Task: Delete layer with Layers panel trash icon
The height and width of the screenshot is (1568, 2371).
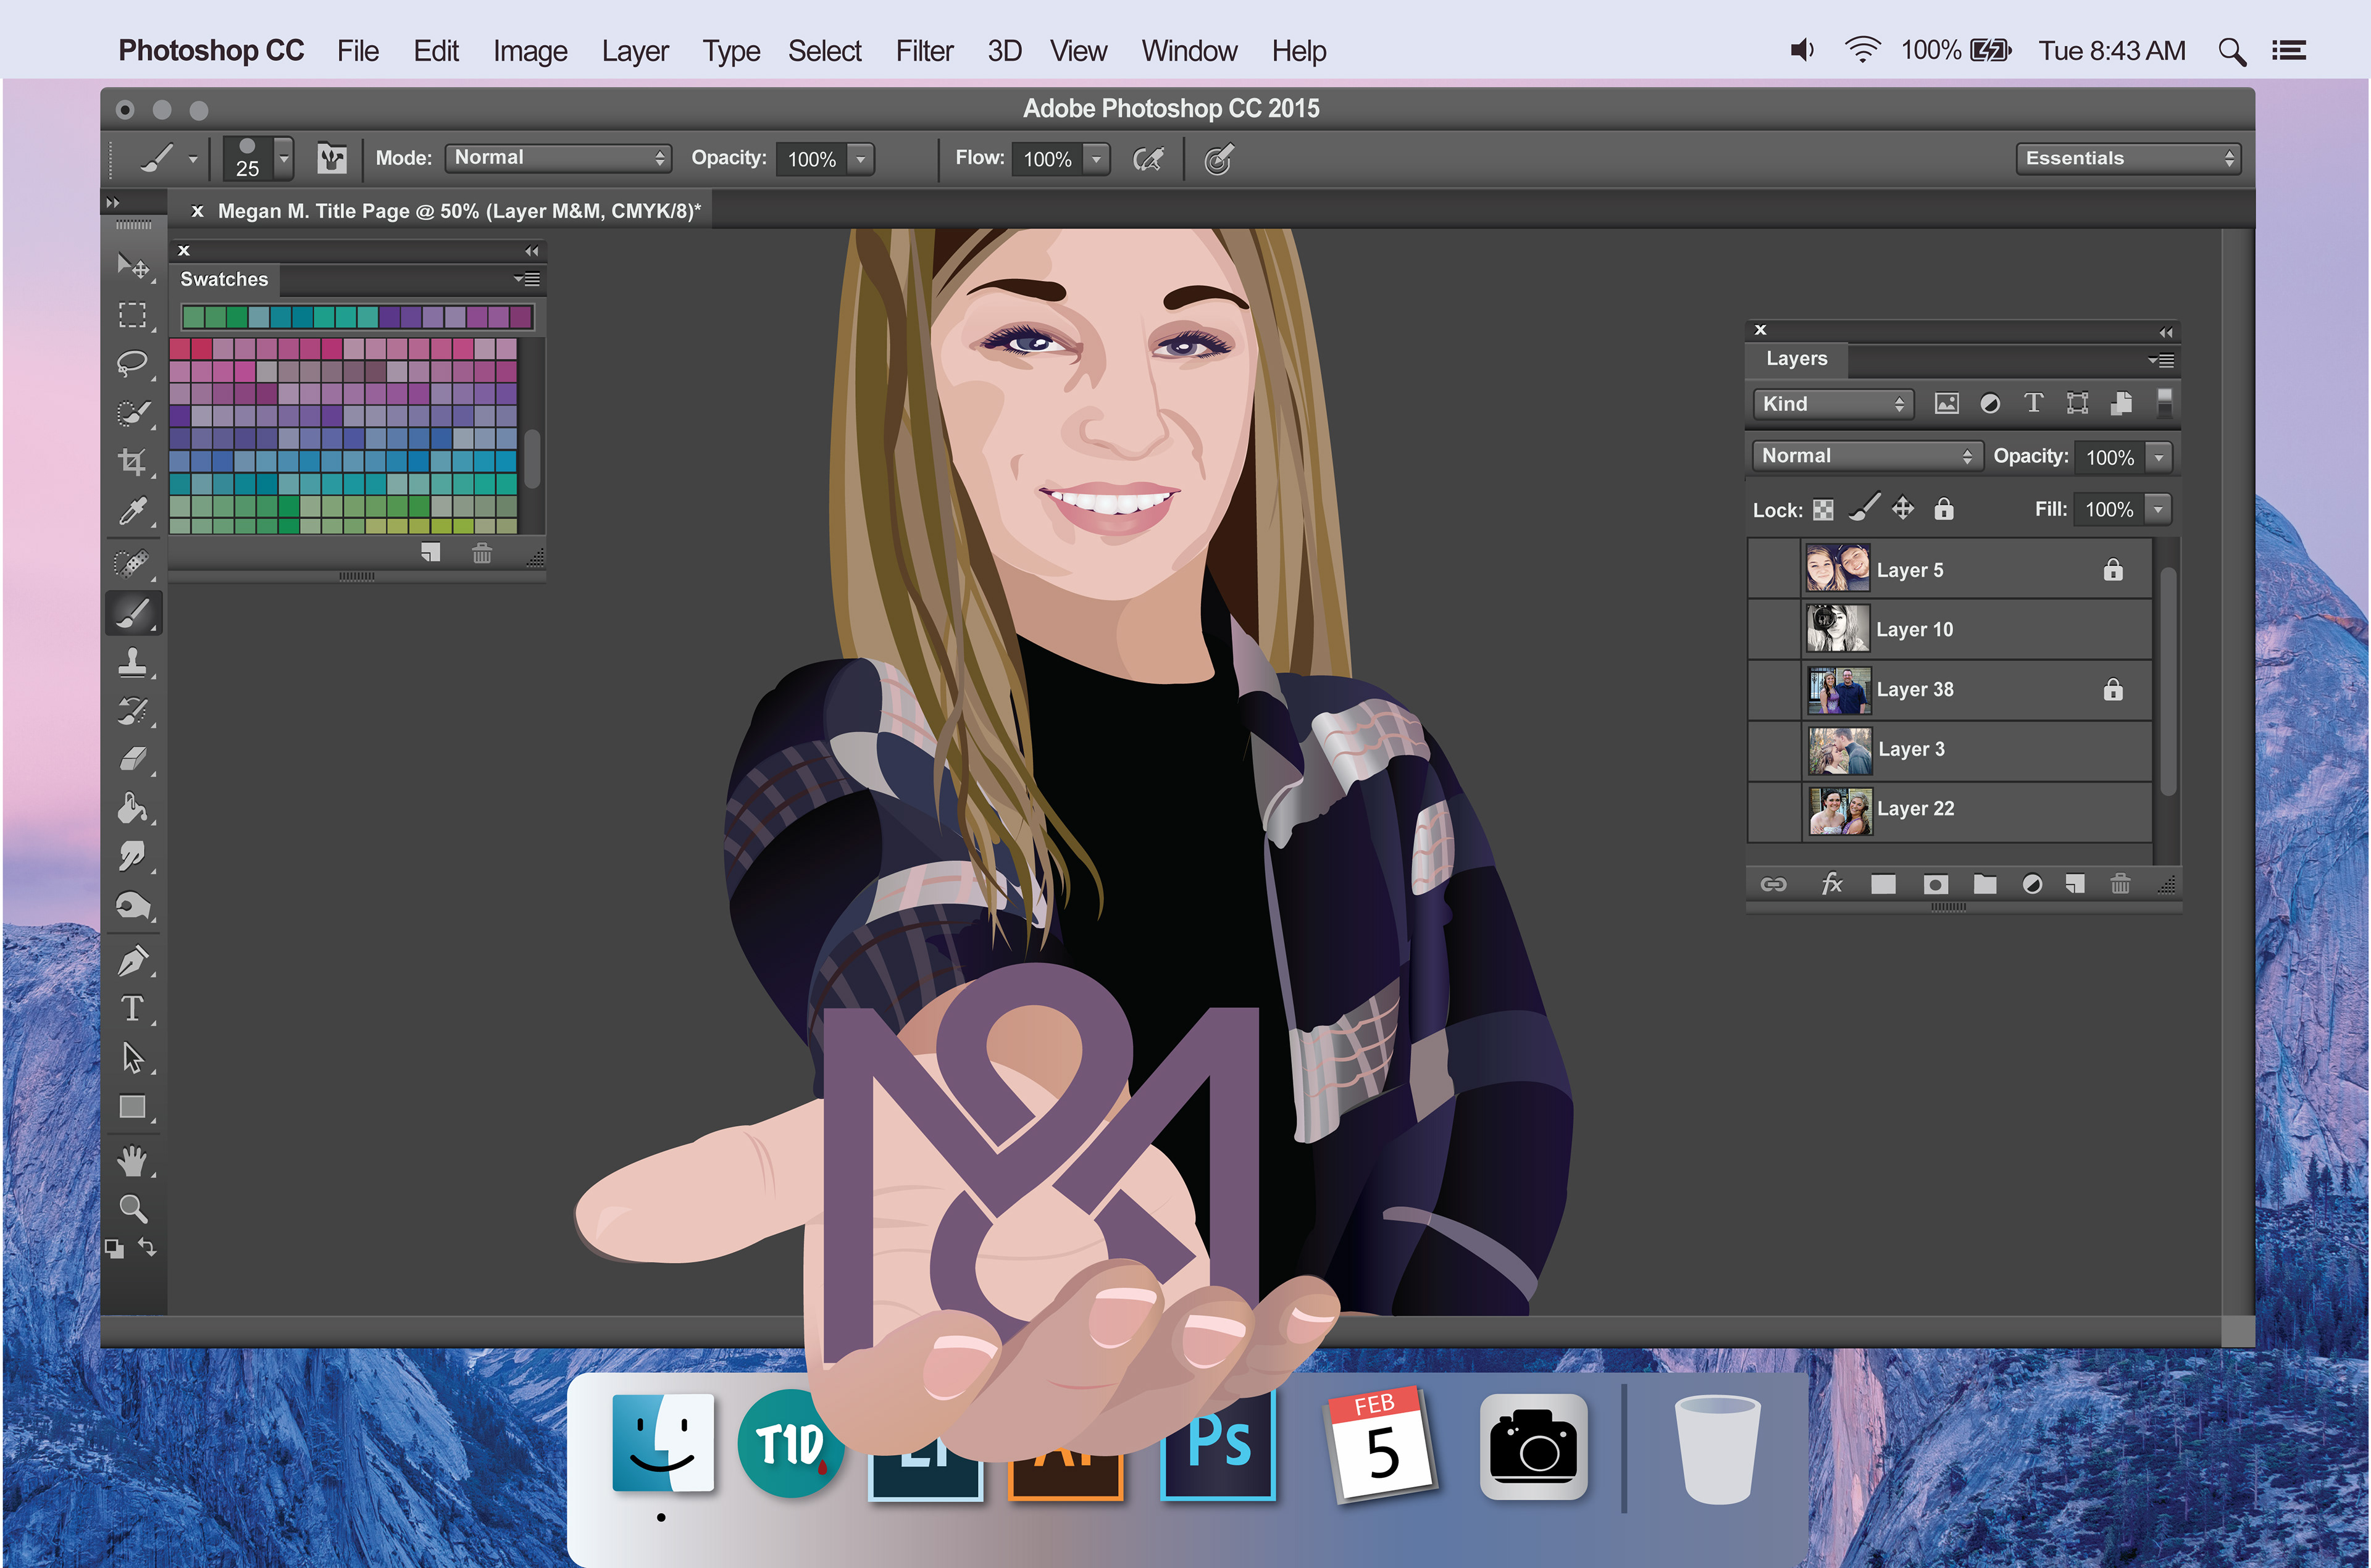Action: tap(2120, 884)
